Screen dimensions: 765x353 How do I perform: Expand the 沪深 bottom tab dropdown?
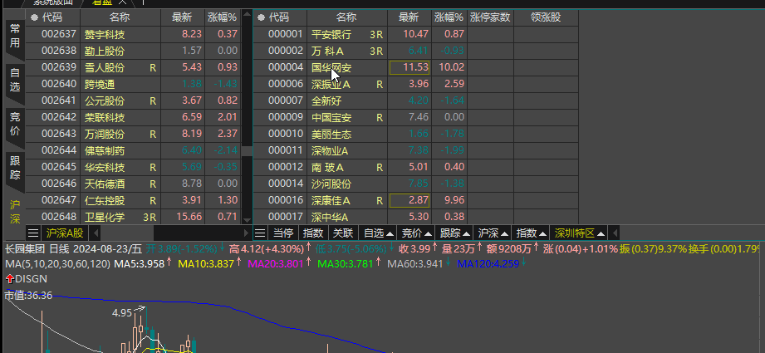(504, 233)
